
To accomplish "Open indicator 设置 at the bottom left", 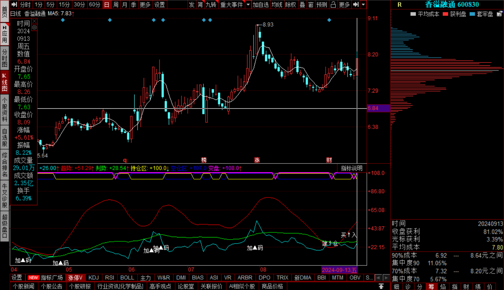I will (x=17, y=277).
